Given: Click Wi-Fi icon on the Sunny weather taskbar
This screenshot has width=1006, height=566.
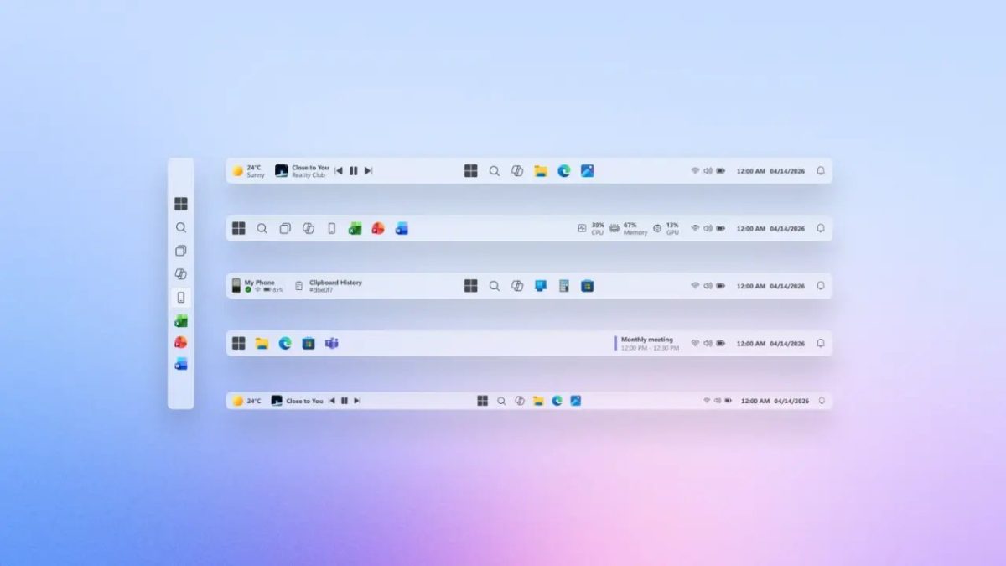Looking at the screenshot, I should click(695, 171).
